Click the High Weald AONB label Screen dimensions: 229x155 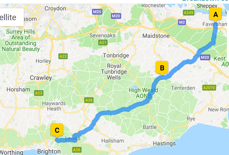[143, 93]
